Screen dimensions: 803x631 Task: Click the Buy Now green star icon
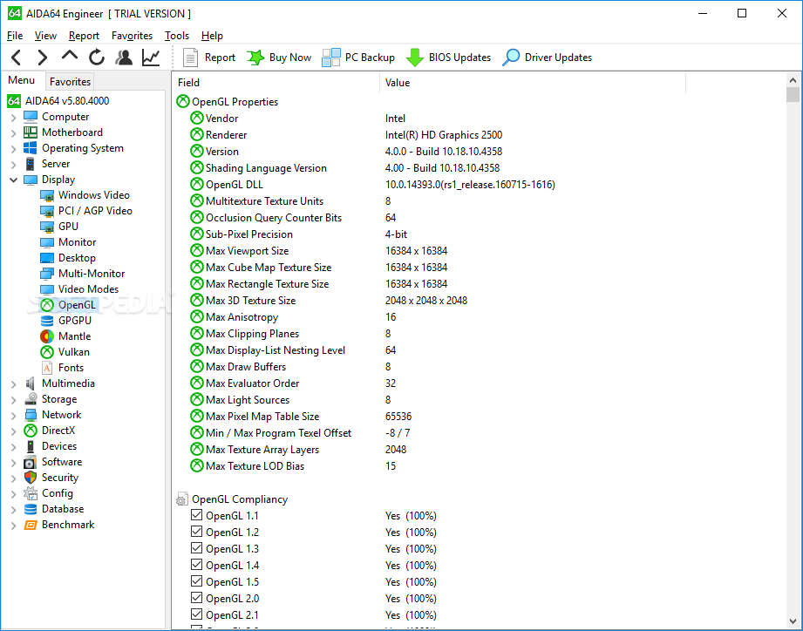click(x=255, y=58)
